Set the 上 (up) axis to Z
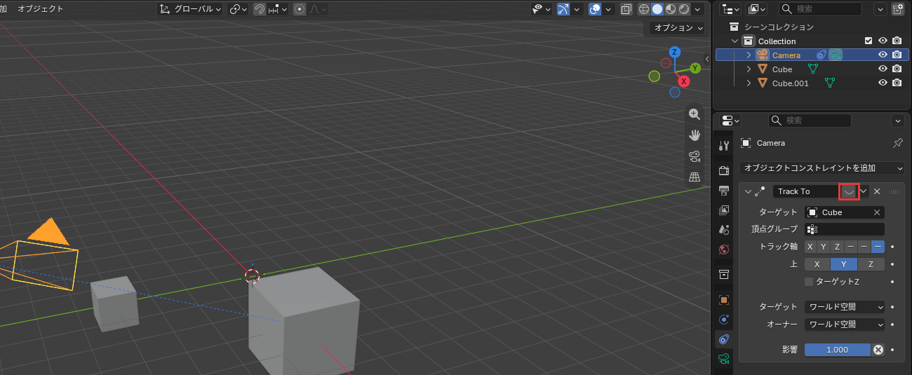 pos(871,264)
